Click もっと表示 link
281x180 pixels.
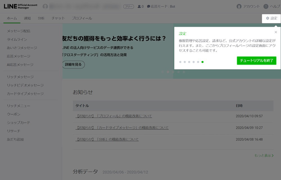pos(264,156)
